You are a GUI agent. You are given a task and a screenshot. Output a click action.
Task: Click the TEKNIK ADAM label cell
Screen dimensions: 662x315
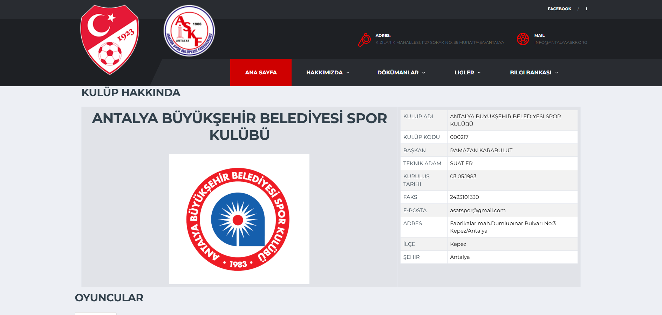pos(424,163)
